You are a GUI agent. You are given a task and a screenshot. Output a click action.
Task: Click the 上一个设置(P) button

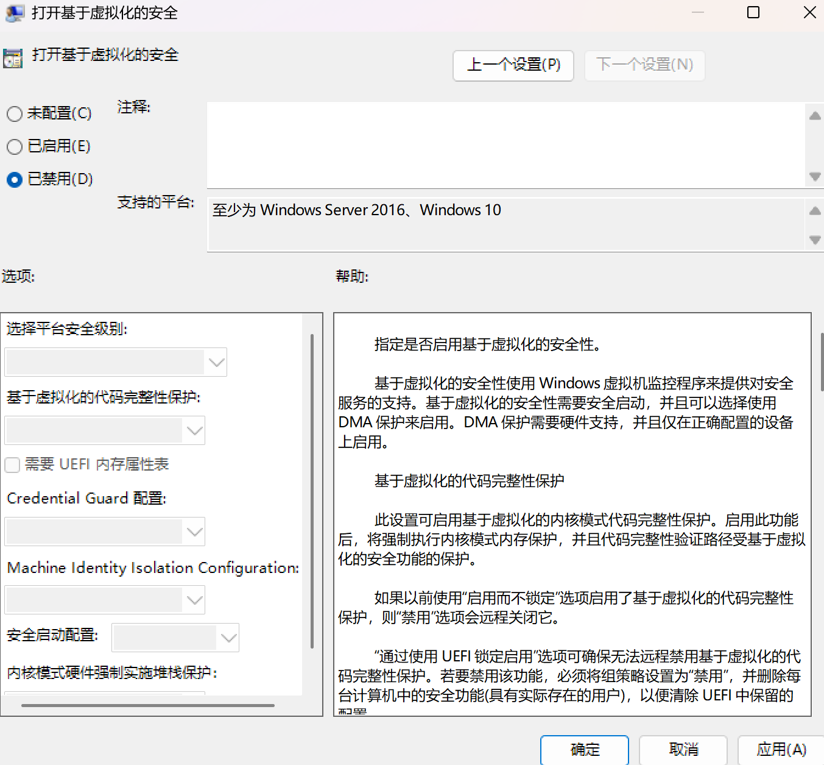click(513, 65)
